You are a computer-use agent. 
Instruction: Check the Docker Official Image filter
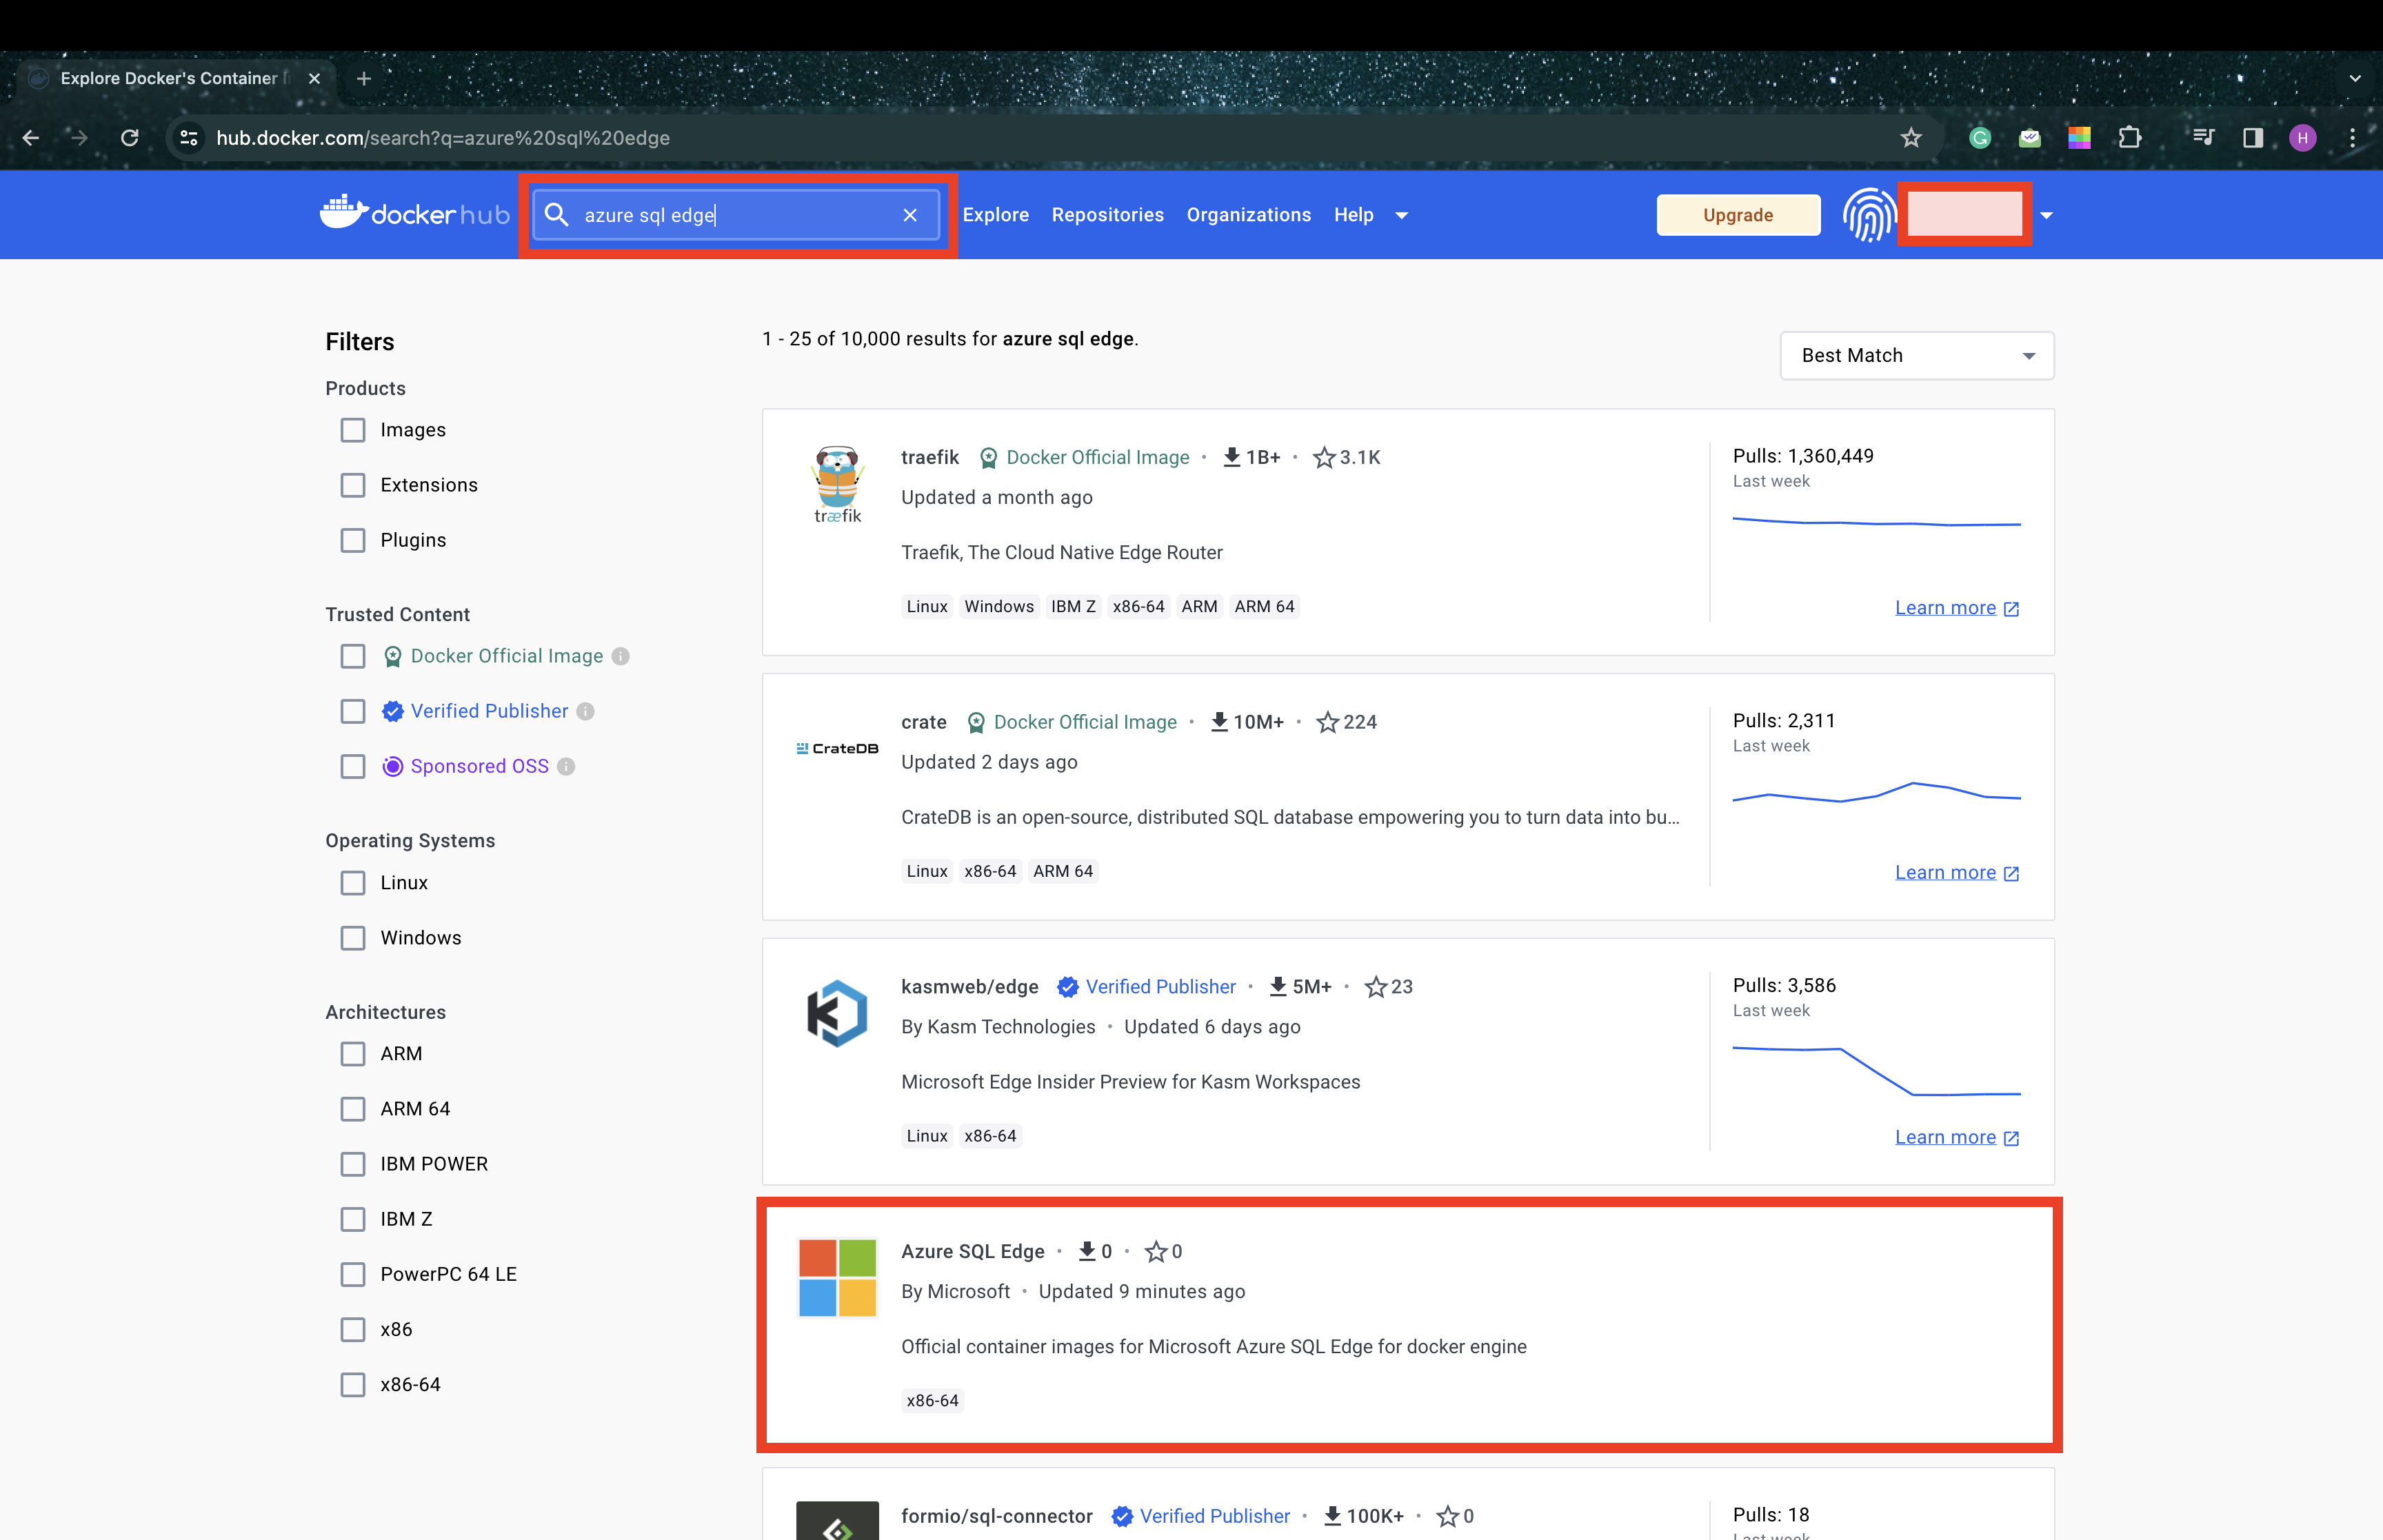(x=353, y=656)
